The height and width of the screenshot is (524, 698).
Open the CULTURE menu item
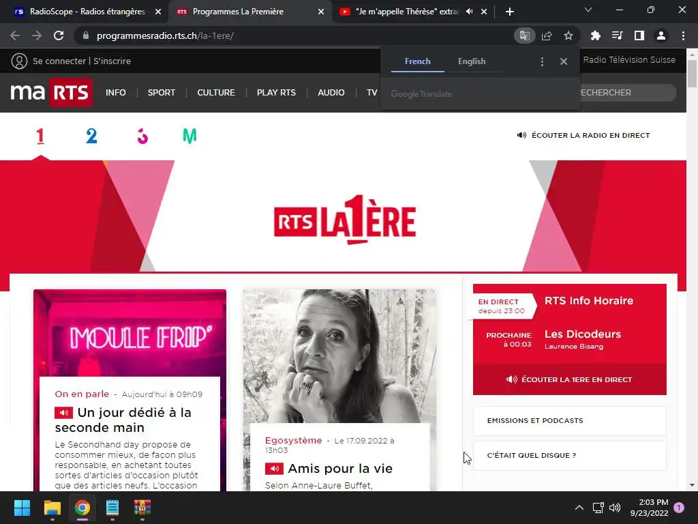216,93
